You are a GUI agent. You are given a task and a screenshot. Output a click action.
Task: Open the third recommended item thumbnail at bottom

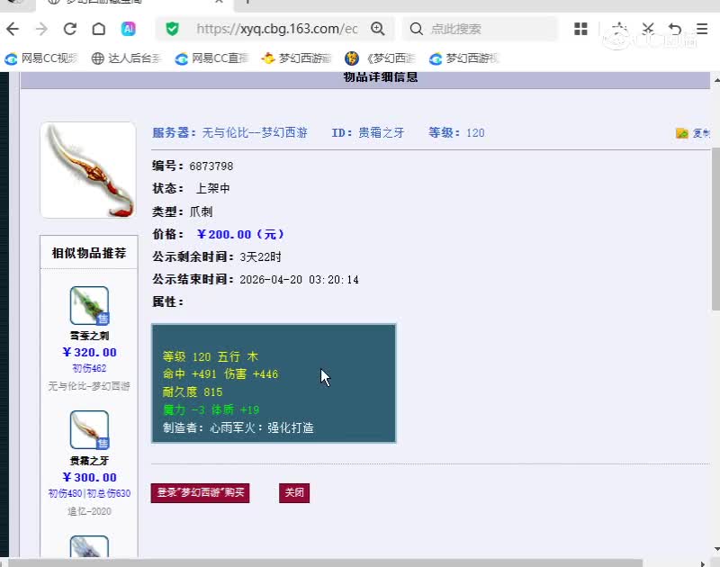point(89,546)
